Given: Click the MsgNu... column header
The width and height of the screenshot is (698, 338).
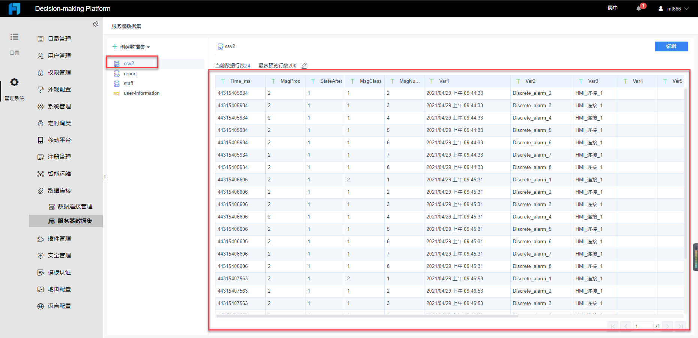Looking at the screenshot, I should point(405,81).
